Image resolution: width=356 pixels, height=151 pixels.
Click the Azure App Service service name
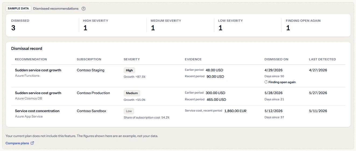29,117
